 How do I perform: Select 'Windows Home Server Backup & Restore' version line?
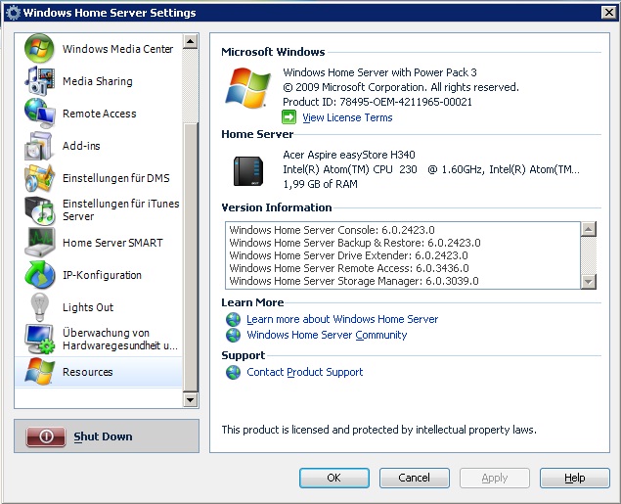pos(355,243)
